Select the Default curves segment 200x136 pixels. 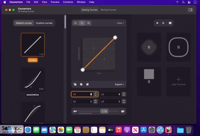pyautogui.click(x=24, y=23)
